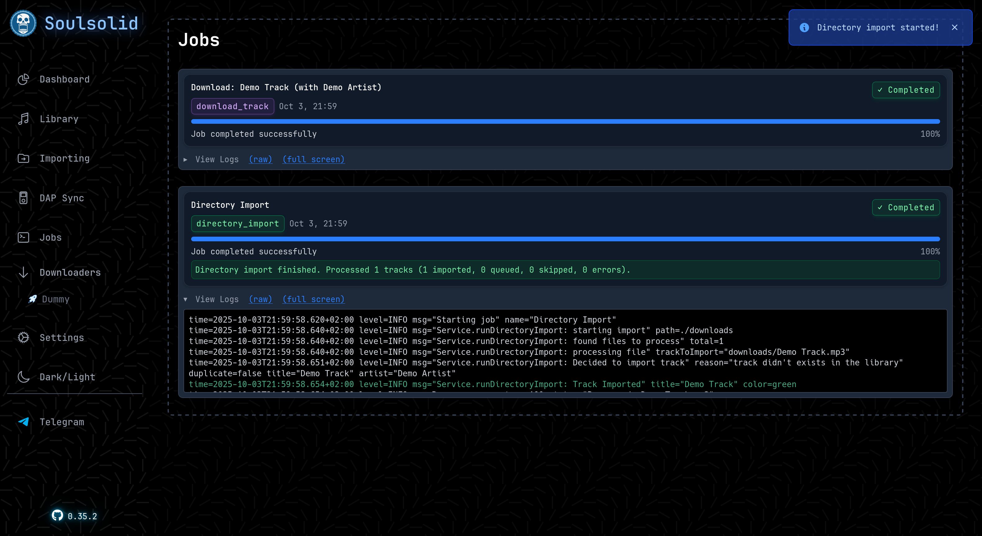This screenshot has height=536, width=982.
Task: Click the Soulsolid skull logo icon
Action: [23, 23]
